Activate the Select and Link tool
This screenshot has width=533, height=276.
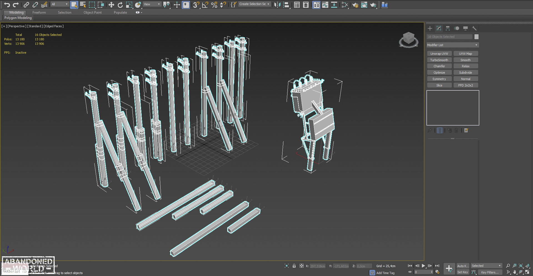(26, 4)
